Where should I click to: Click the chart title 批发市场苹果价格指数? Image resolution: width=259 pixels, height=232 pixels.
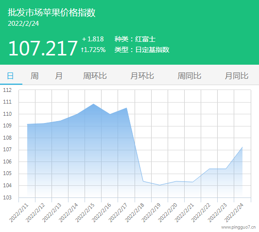(x=52, y=12)
